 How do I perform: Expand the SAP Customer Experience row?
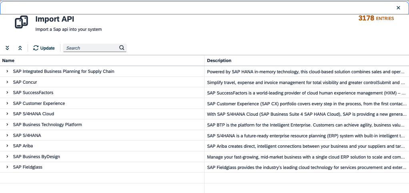pos(7,103)
